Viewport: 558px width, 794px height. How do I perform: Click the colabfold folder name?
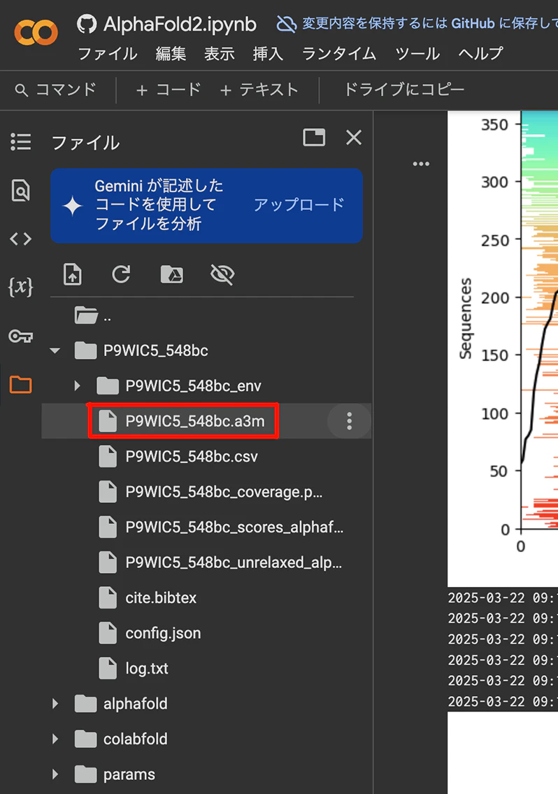(135, 739)
